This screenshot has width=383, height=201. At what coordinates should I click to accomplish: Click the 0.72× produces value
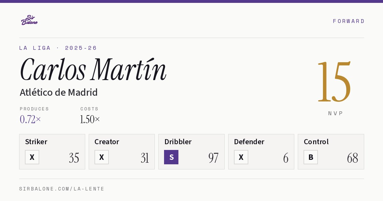pos(30,119)
